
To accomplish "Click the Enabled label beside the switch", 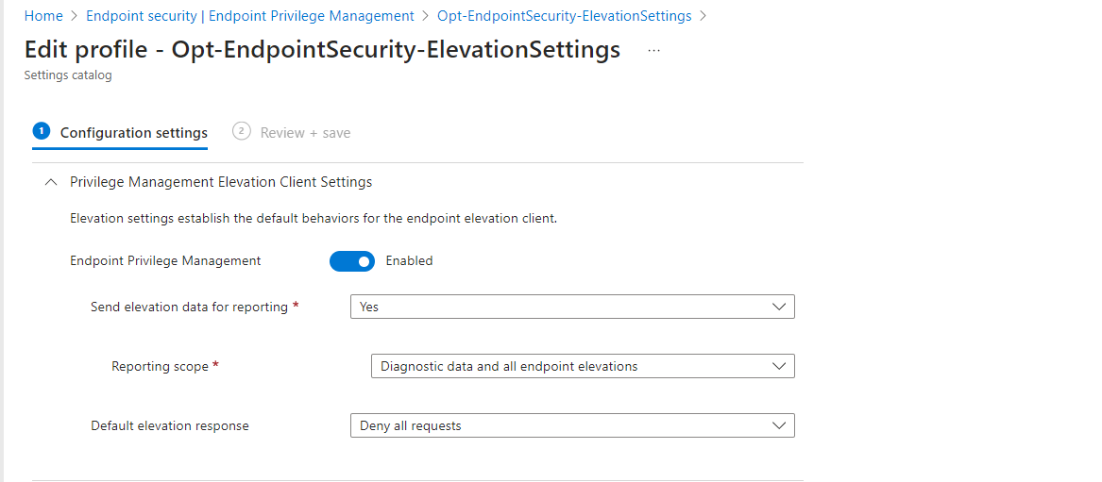I will [409, 261].
